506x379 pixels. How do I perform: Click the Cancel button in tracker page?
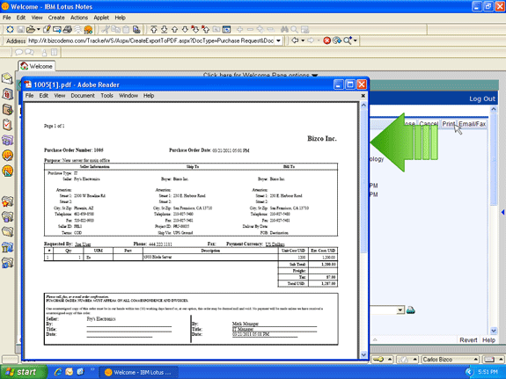coord(429,123)
